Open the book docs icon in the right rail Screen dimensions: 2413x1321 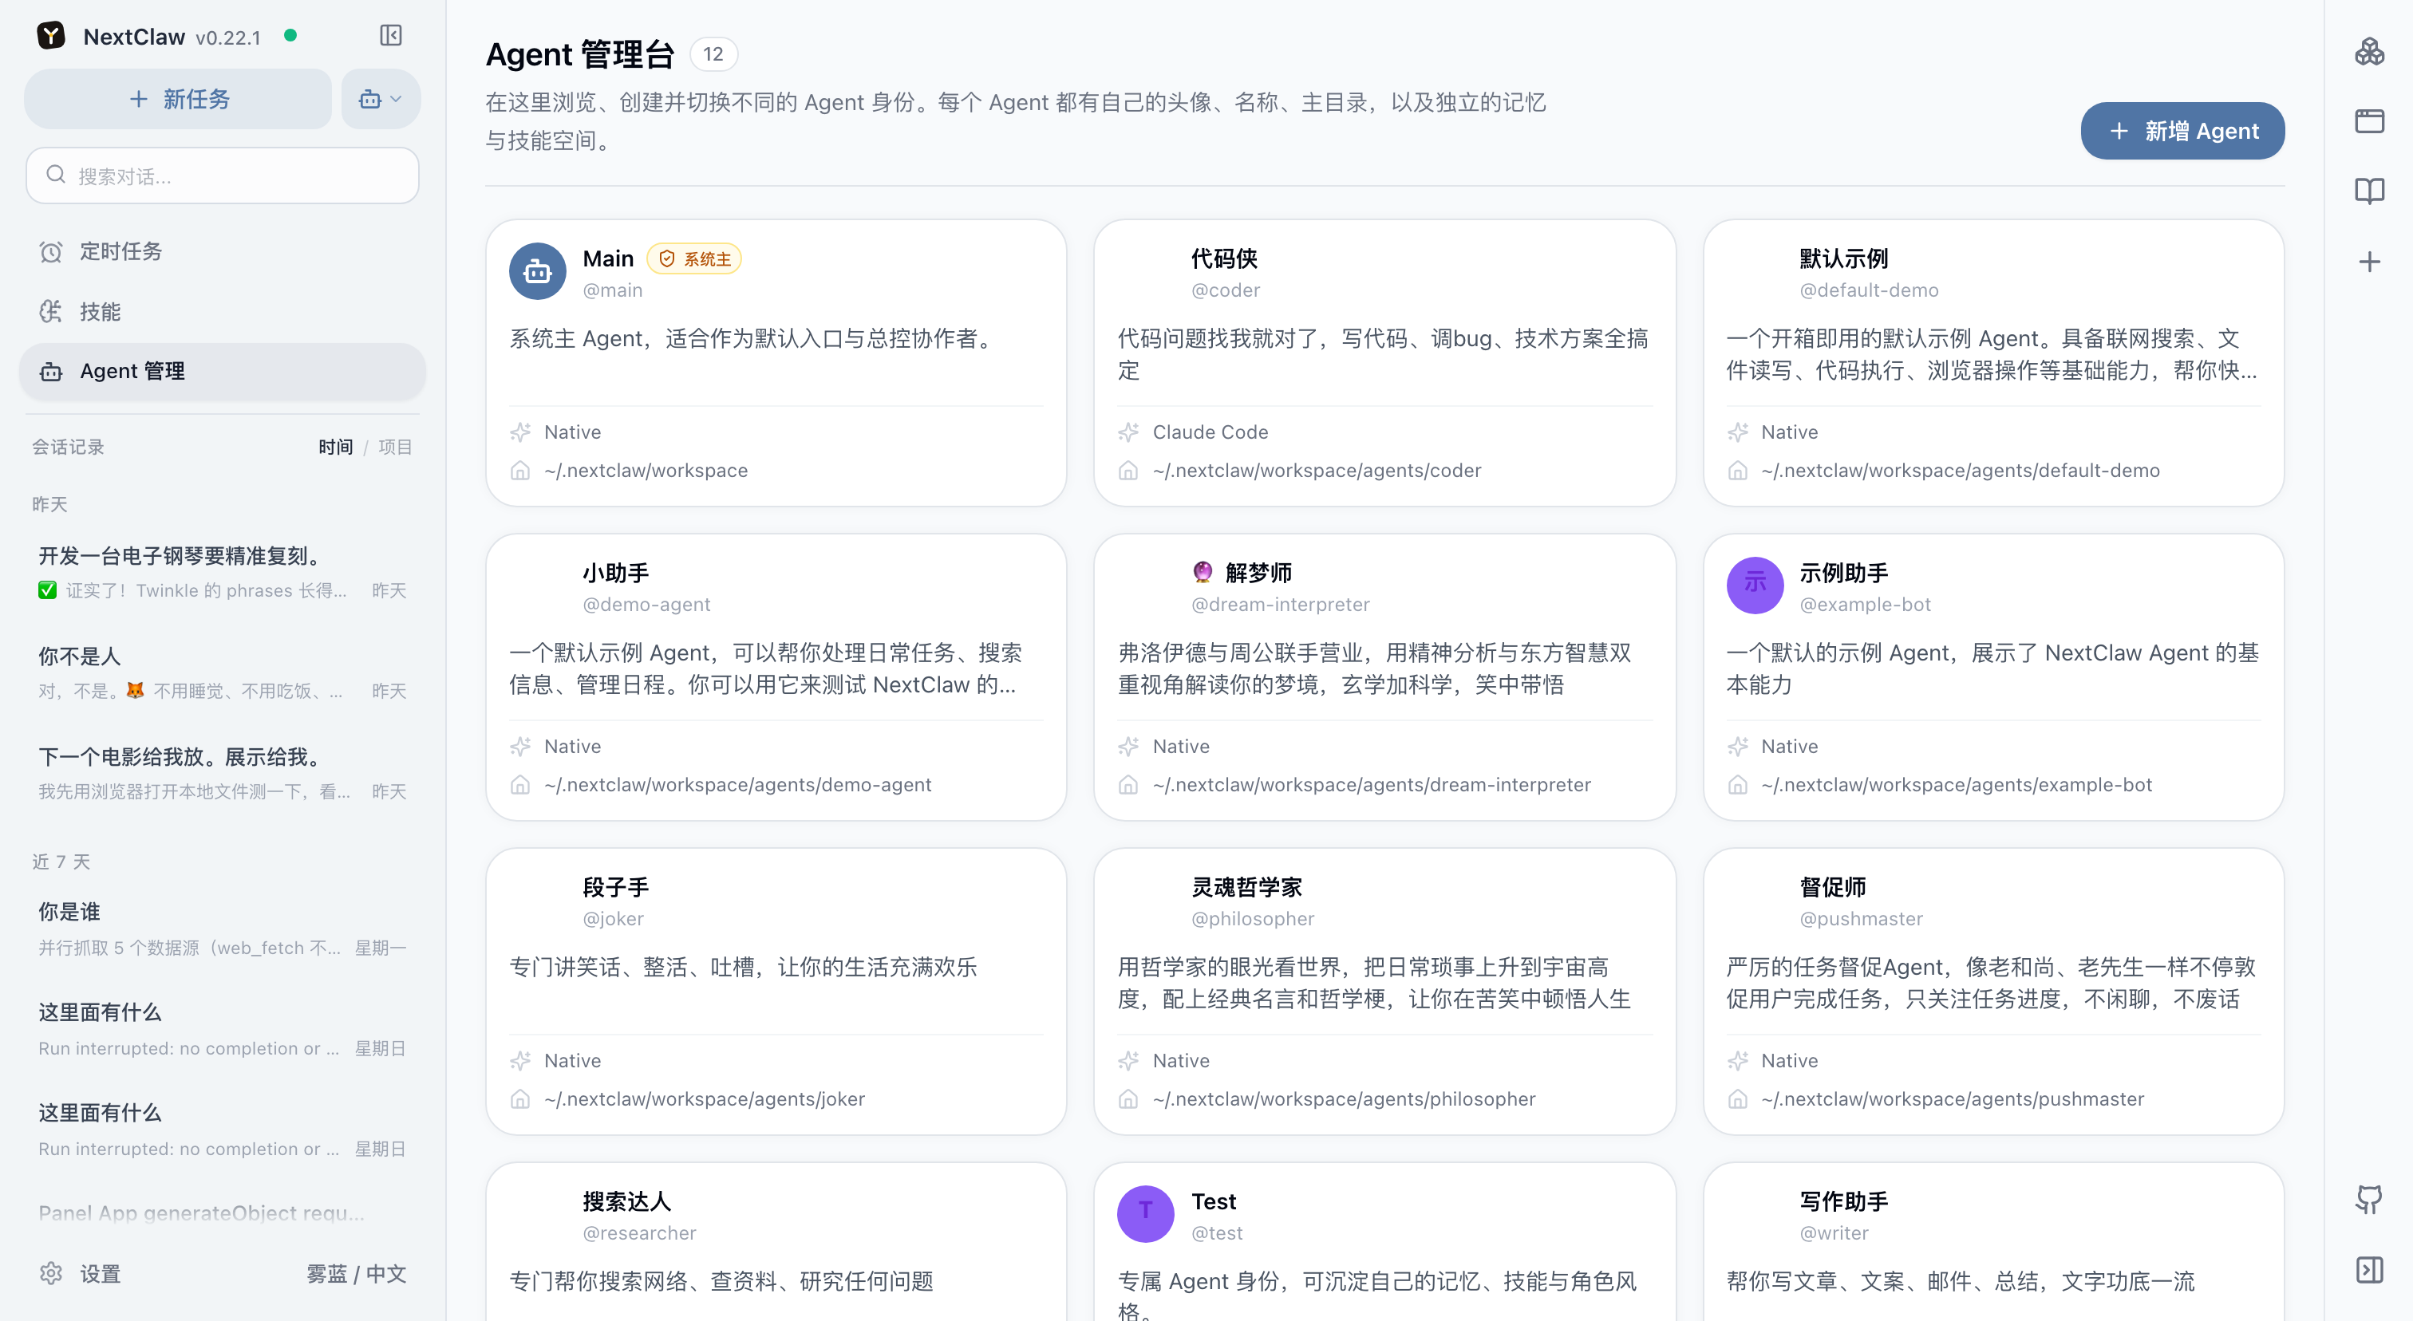click(2369, 191)
